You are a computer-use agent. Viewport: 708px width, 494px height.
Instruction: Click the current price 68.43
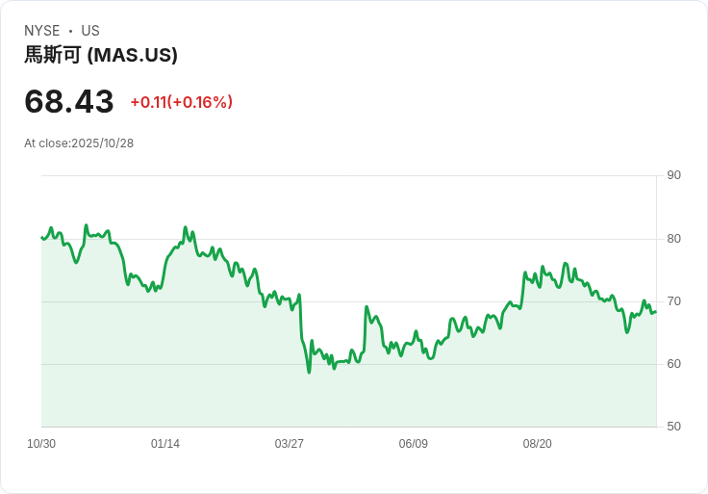click(69, 101)
